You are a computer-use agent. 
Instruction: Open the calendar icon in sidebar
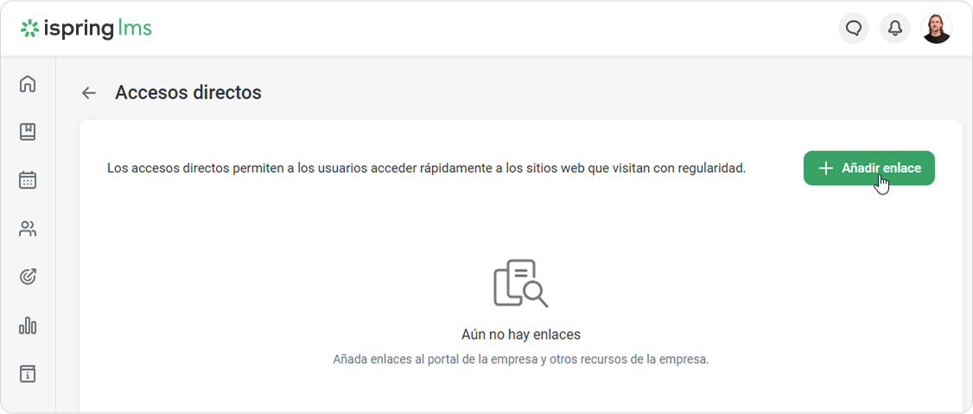tap(28, 181)
